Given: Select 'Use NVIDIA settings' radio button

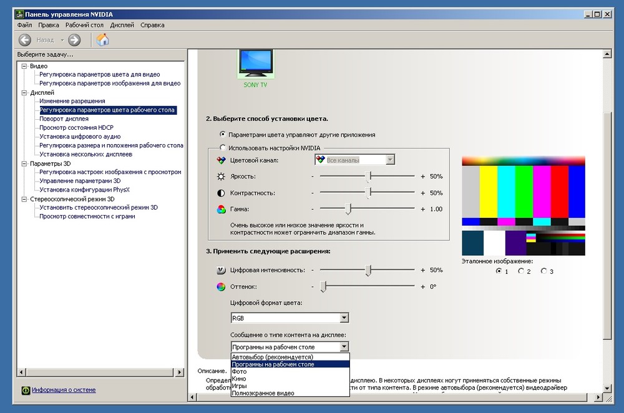Looking at the screenshot, I should point(223,147).
